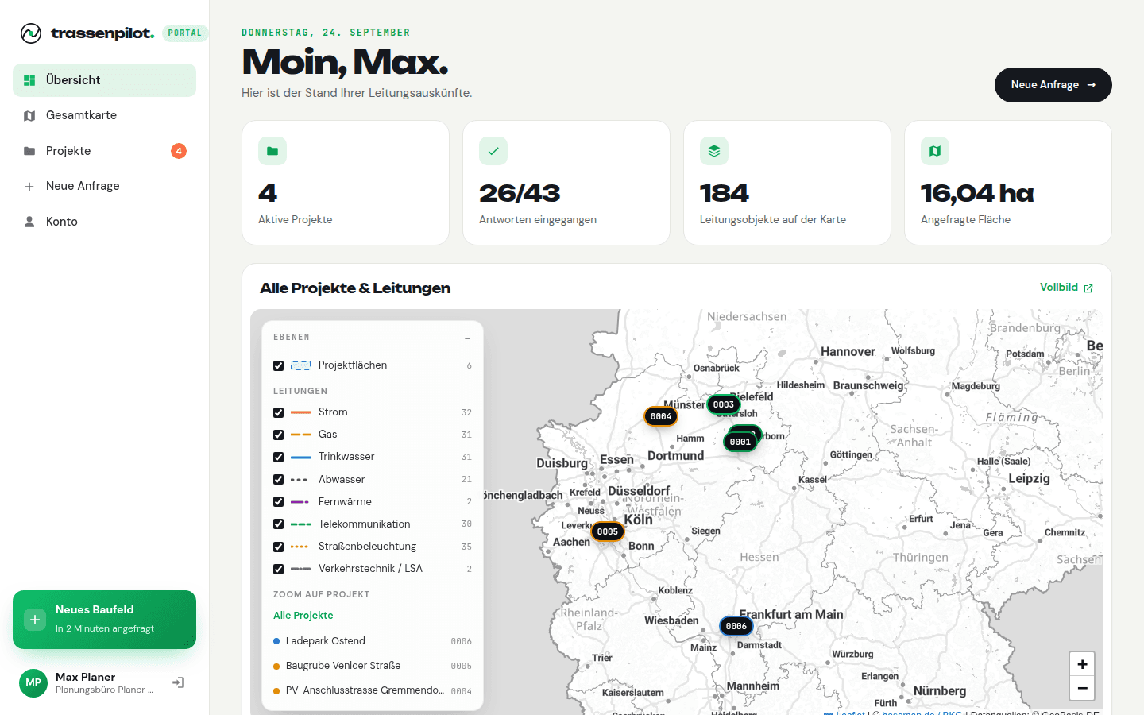Zoom out on the map
The height and width of the screenshot is (715, 1144).
point(1082,688)
